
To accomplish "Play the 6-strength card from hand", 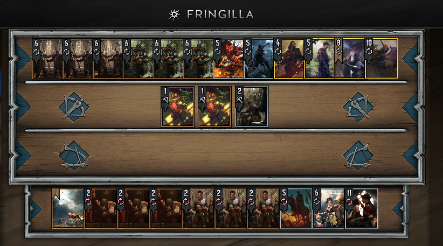I will [x=329, y=208].
